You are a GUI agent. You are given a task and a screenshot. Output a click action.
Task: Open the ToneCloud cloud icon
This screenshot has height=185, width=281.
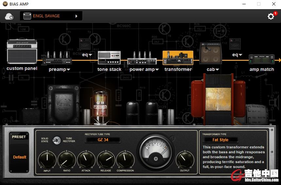(x=9, y=16)
